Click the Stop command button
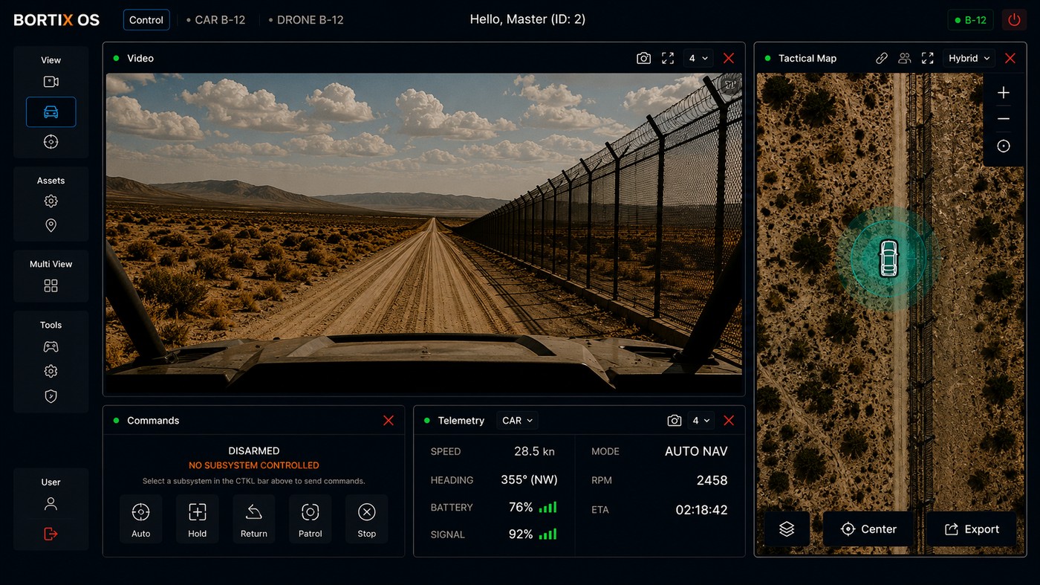 pyautogui.click(x=366, y=519)
